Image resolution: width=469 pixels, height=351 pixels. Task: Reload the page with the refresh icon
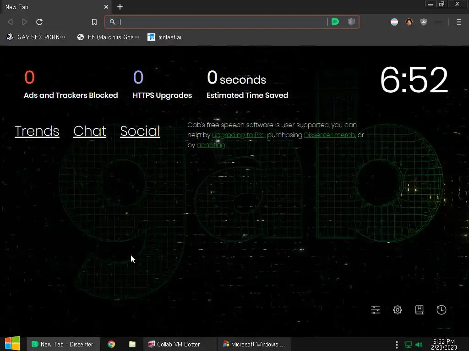pyautogui.click(x=39, y=22)
